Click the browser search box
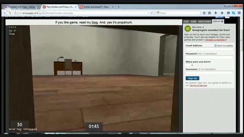 coord(177,13)
